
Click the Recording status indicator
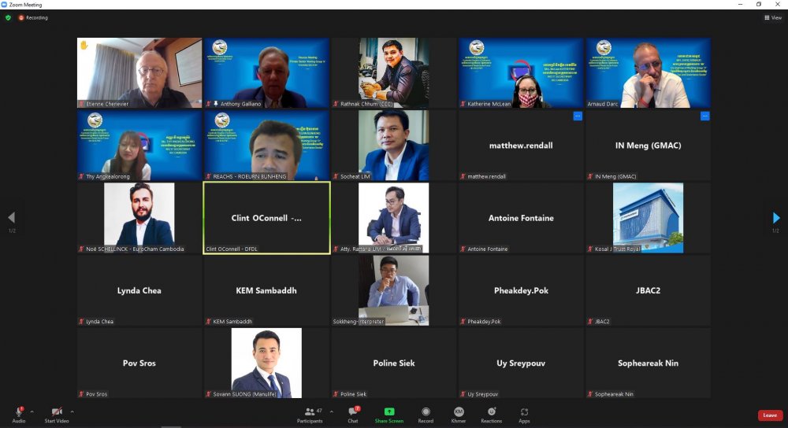pos(33,17)
